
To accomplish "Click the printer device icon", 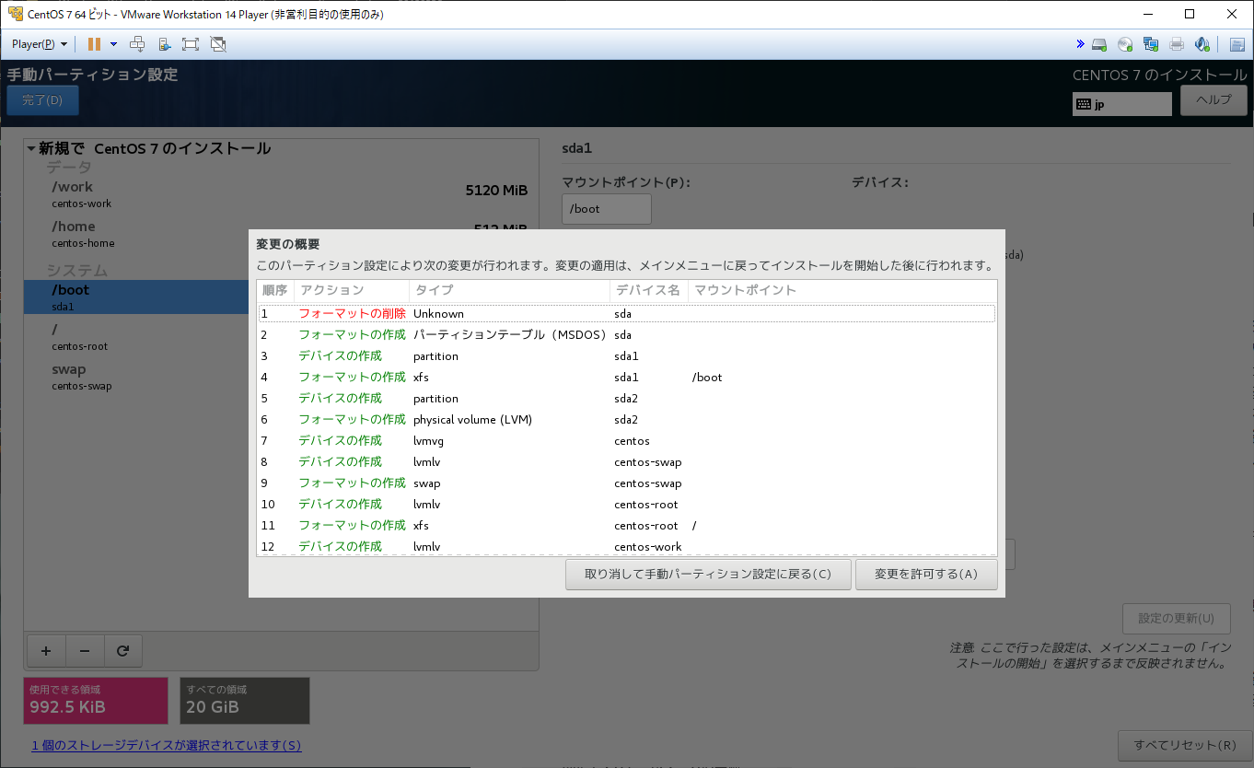I will tap(1177, 44).
